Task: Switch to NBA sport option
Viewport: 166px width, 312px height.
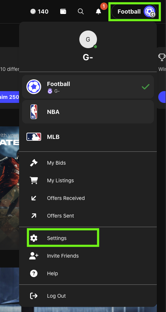Action: pyautogui.click(x=88, y=112)
